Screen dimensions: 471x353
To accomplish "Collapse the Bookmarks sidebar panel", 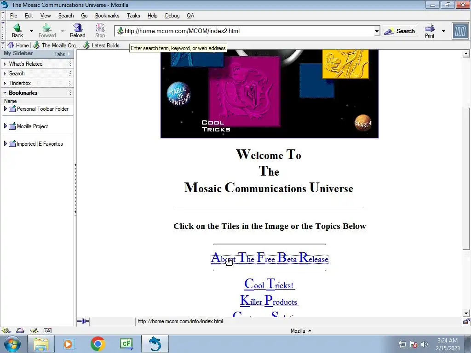I will (x=5, y=93).
